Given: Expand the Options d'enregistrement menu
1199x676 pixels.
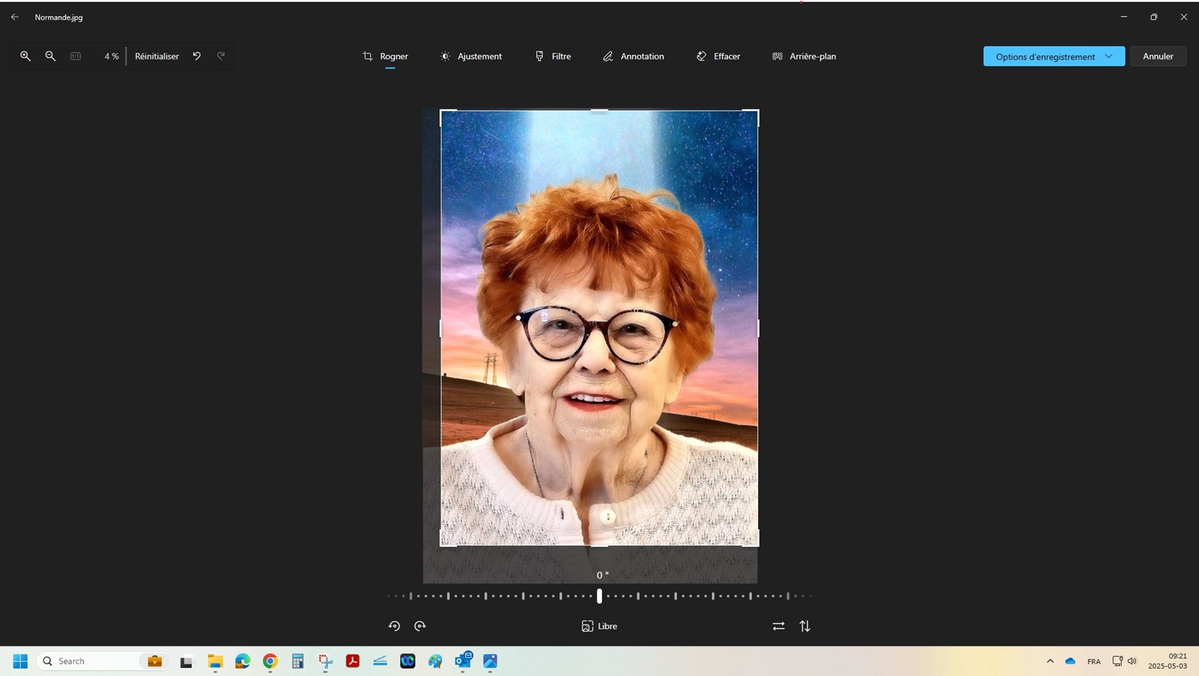Looking at the screenshot, I should coord(1108,57).
